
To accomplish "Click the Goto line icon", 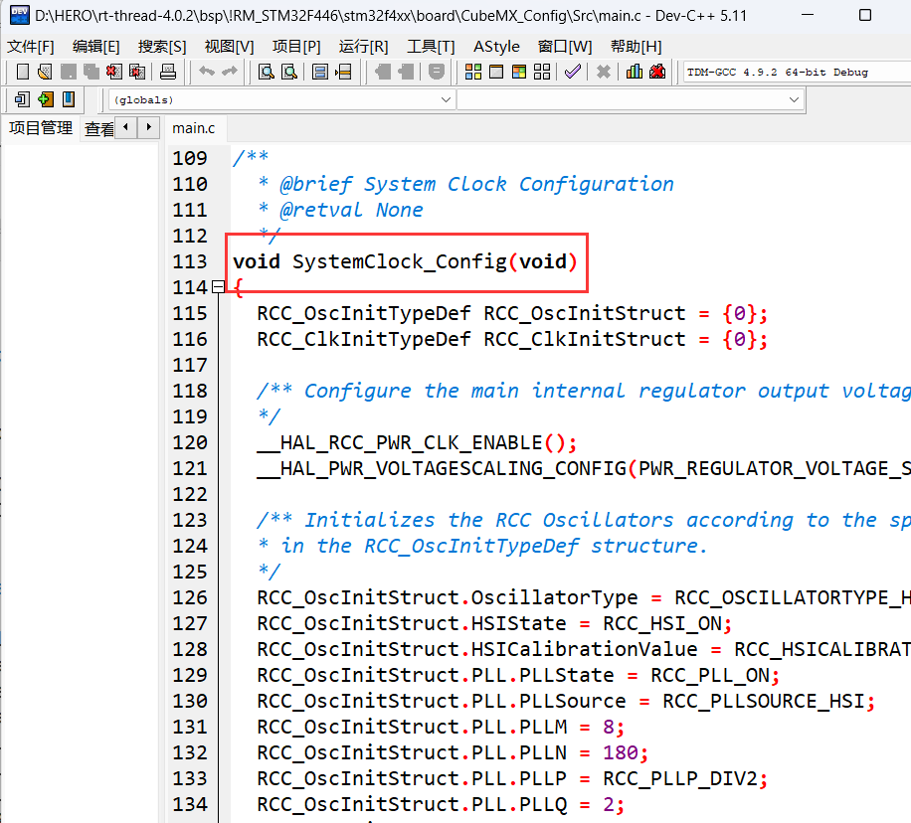I will [343, 72].
